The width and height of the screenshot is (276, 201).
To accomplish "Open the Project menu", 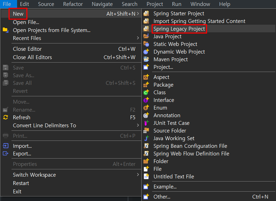I will 155,4.
